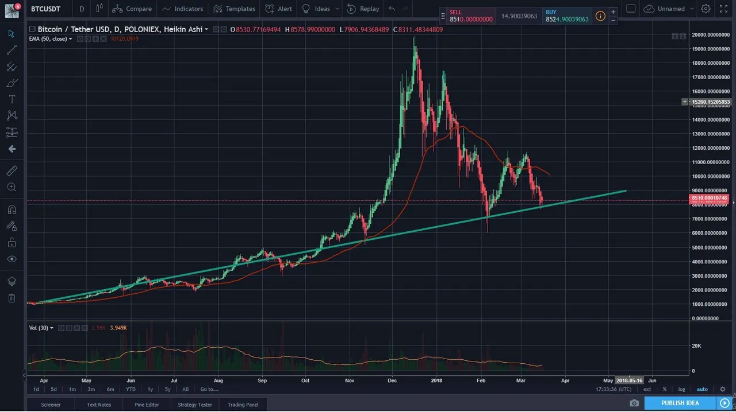Select the brush drawing tool
The image size is (736, 412).
point(11,83)
